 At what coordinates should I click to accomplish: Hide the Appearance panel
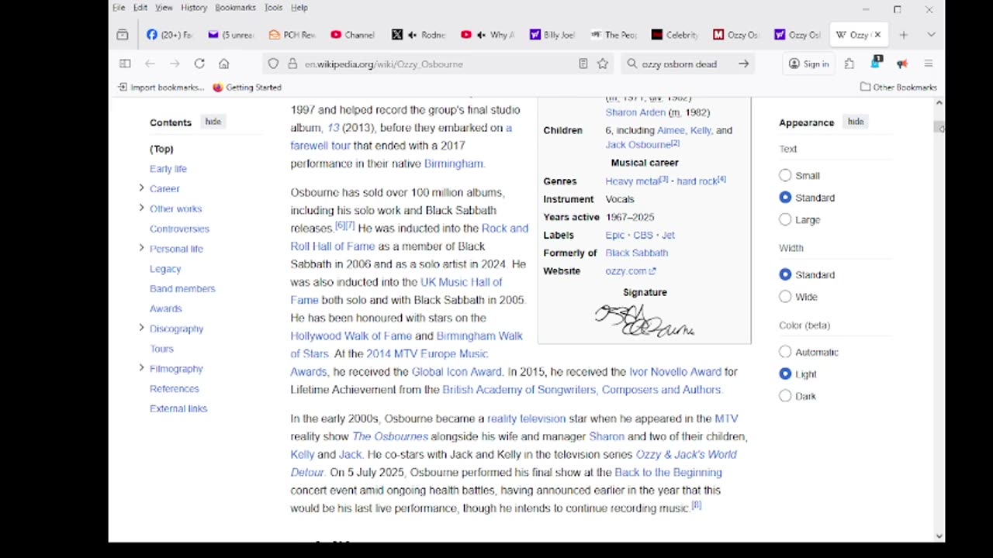(x=856, y=122)
